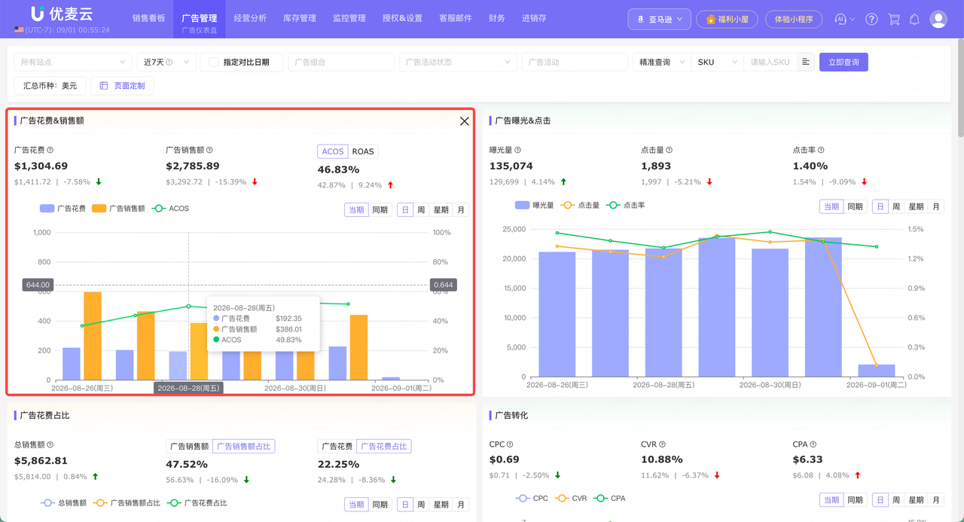The image size is (964, 522).
Task: Open the 销售看板 menu
Action: [148, 18]
